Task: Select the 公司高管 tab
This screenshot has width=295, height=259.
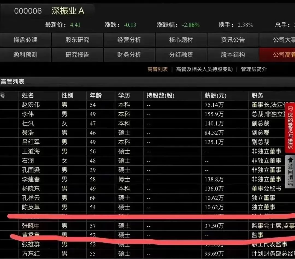Action: (x=277, y=55)
